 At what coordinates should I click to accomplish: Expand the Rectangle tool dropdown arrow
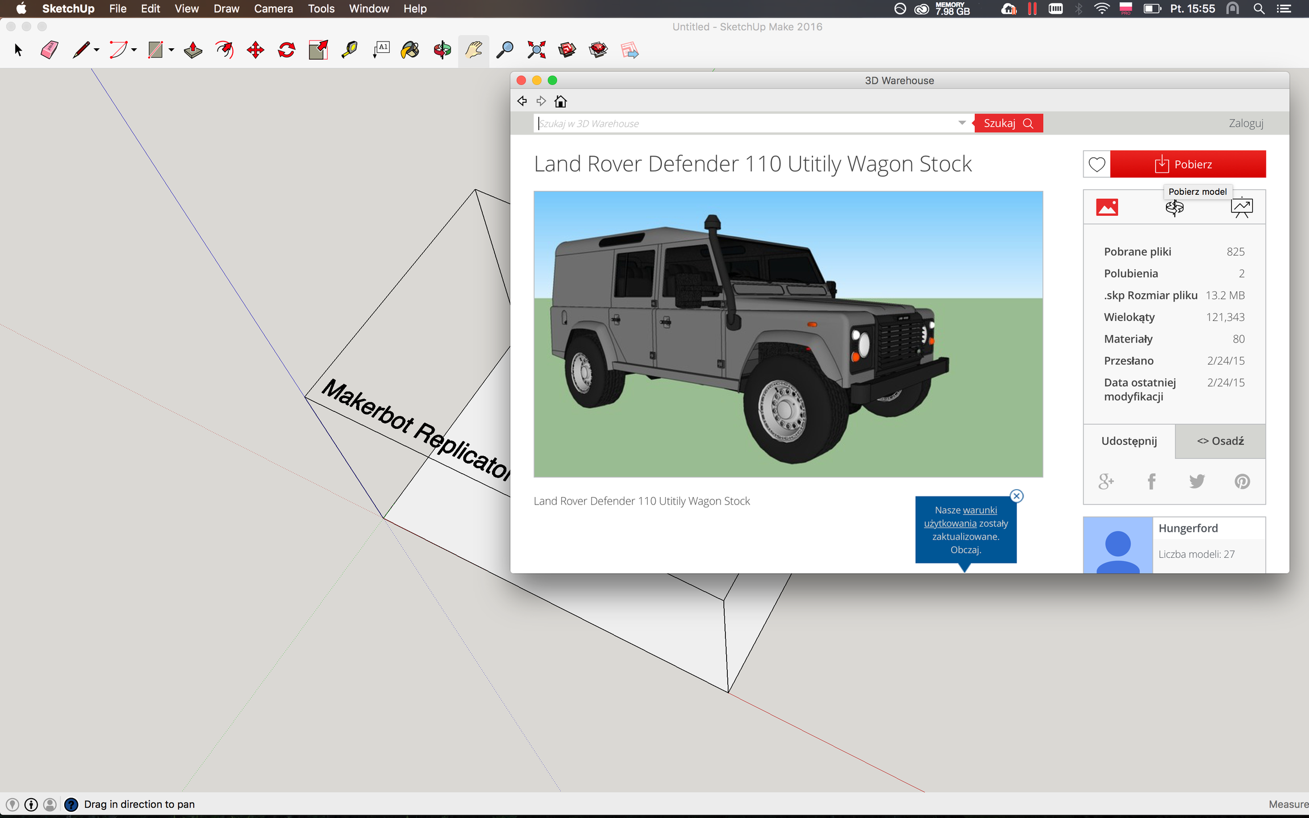click(171, 51)
